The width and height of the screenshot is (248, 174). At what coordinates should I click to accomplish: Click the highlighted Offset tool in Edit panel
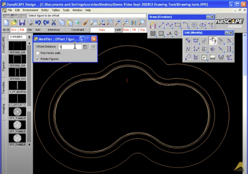coord(212,40)
